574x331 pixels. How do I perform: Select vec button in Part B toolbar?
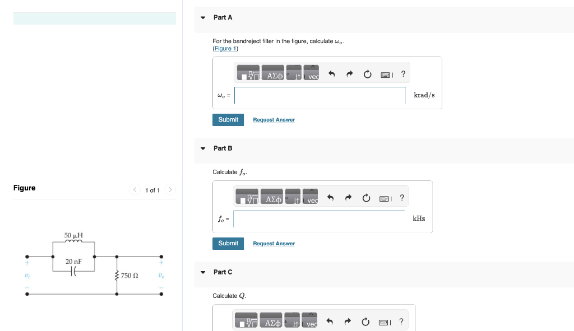[x=311, y=197]
